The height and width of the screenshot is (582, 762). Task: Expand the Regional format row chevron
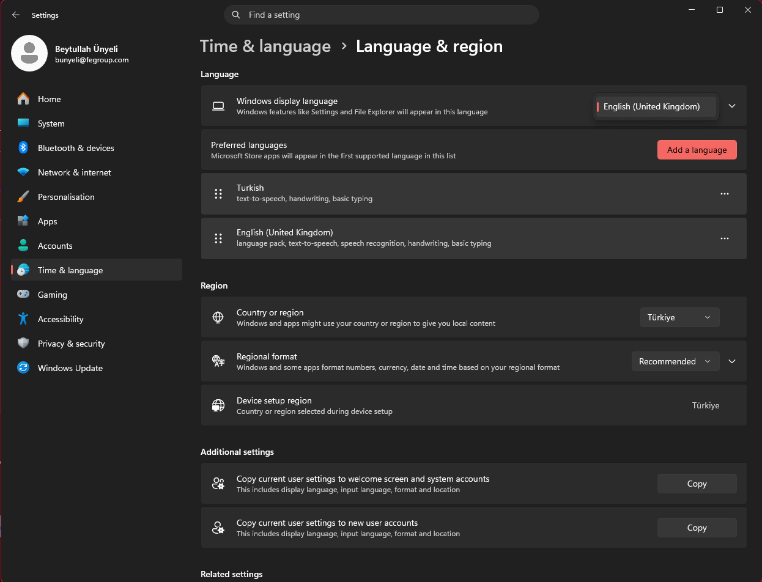pos(732,361)
